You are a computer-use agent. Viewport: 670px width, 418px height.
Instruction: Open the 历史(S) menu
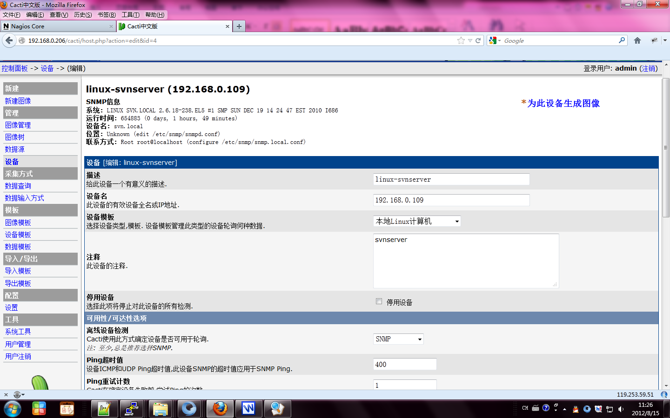point(83,15)
